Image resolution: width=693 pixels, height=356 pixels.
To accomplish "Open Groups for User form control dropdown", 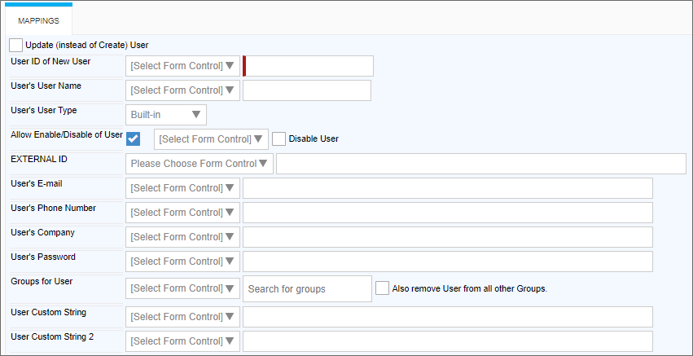I will (183, 288).
